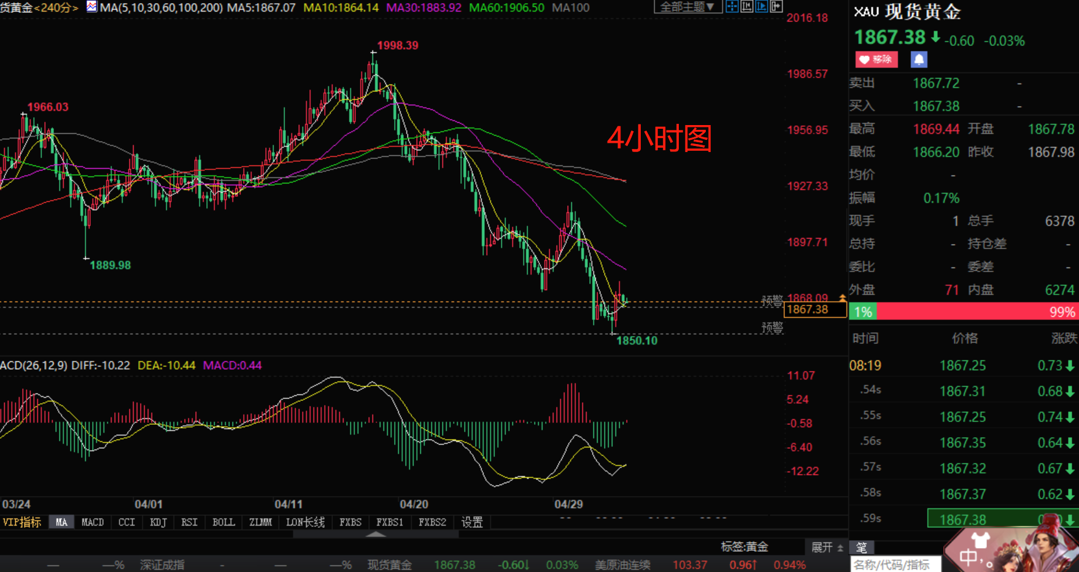Click the lower 预警 alert line label

(x=772, y=328)
